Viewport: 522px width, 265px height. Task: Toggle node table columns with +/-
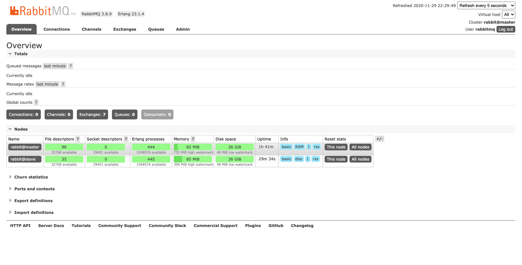pyautogui.click(x=379, y=139)
